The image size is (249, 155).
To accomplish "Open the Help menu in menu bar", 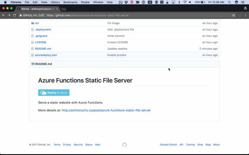I will pyautogui.click(x=110, y=2).
